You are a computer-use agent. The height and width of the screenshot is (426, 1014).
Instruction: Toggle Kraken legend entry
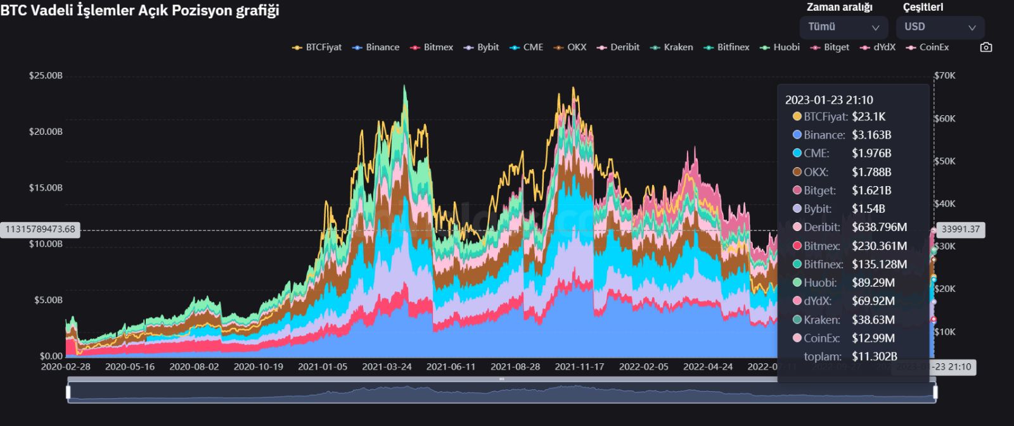672,47
